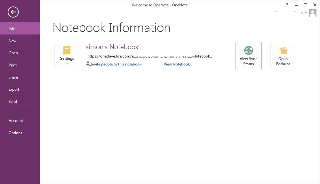320x184 pixels.
Task: Click View Sync Status button
Action: [x=249, y=56]
